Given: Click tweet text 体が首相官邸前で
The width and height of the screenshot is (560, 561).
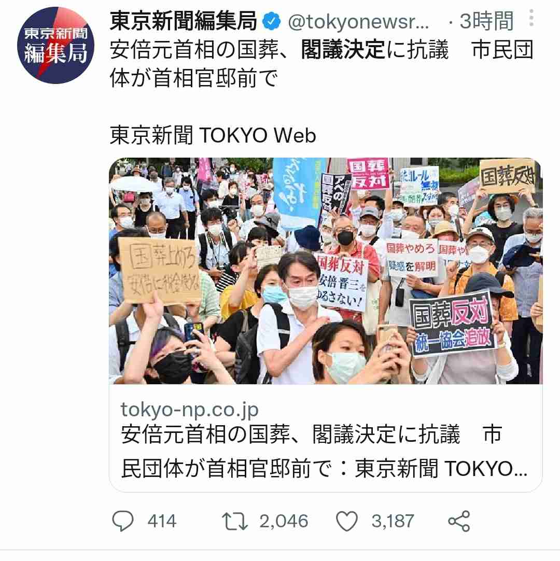Looking at the screenshot, I should [x=193, y=78].
